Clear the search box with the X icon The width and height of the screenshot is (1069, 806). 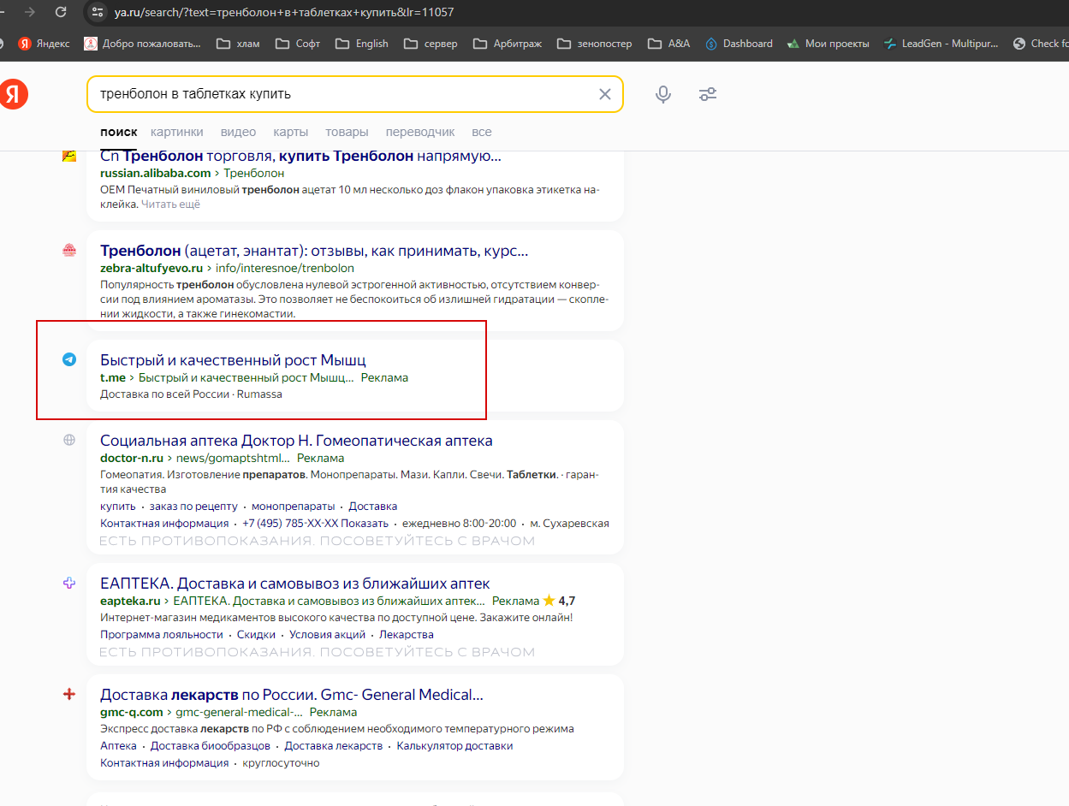604,94
